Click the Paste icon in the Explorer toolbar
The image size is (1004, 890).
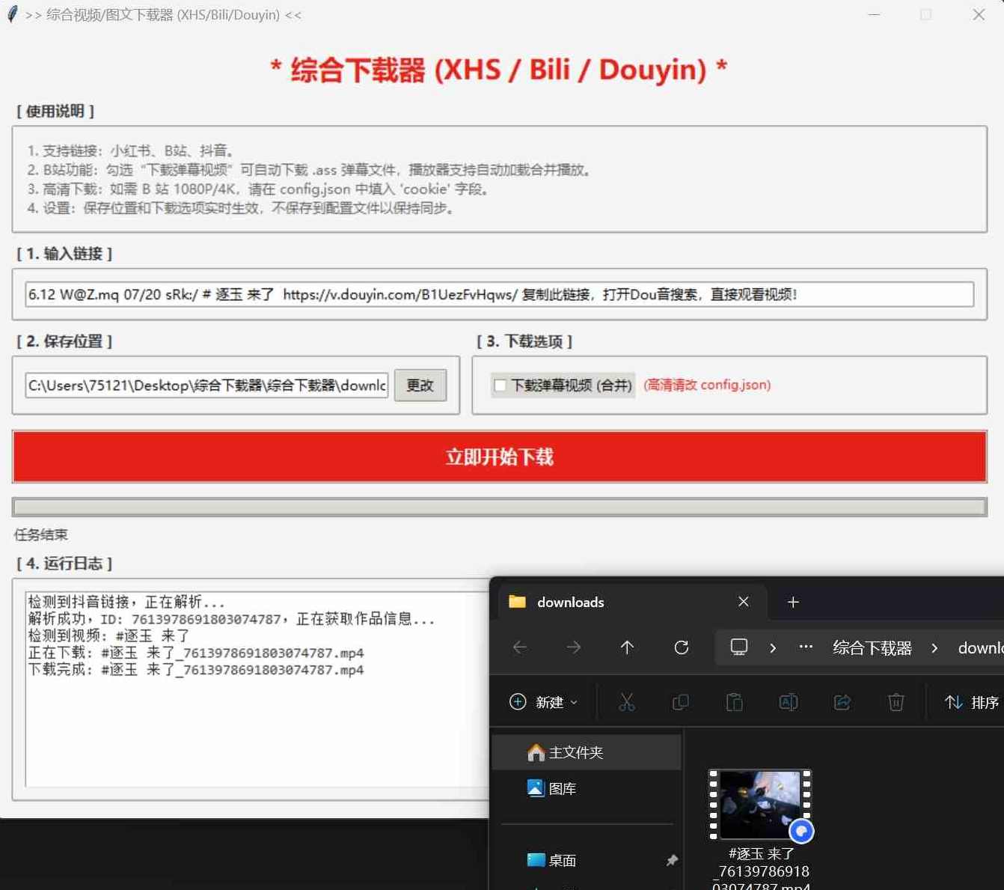735,702
